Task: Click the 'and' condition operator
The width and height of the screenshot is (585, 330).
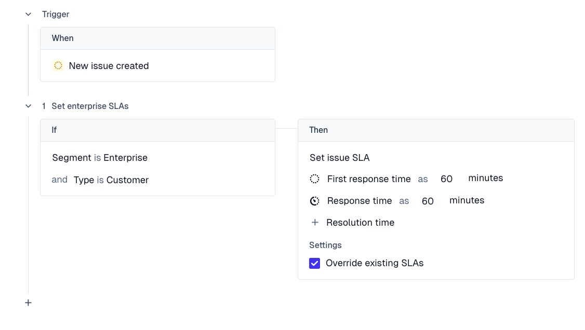Action: pos(60,180)
